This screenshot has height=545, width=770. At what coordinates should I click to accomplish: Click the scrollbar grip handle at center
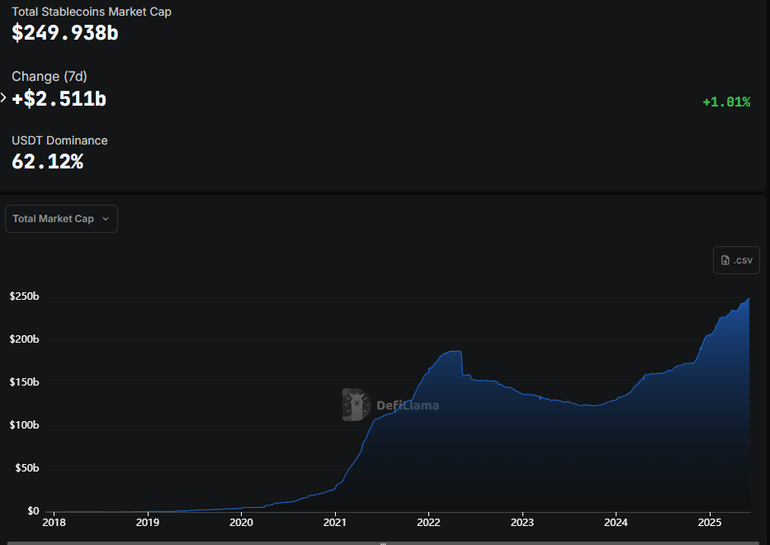pyautogui.click(x=384, y=543)
